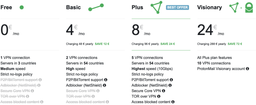The height and width of the screenshot is (105, 256).
Task: Click the Plus plan triangle logo icon
Action: pos(156,8)
